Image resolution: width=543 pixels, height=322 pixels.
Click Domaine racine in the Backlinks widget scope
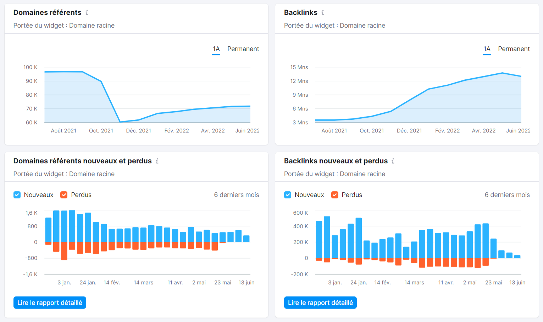point(362,25)
